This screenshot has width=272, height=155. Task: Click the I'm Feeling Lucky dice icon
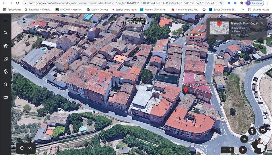(5, 59)
